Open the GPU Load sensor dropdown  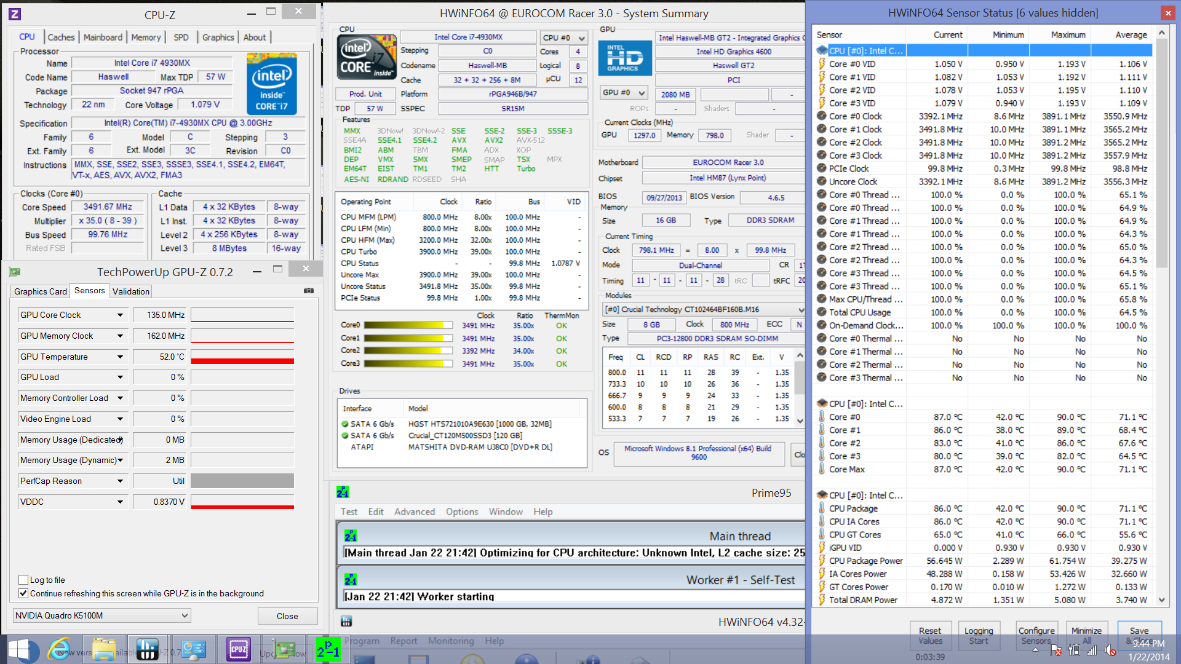pos(120,377)
